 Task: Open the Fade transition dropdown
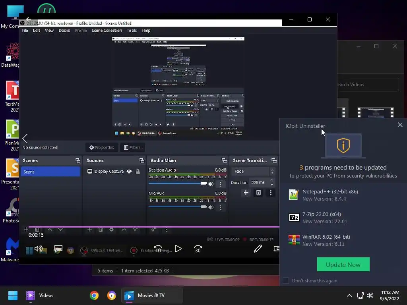[x=253, y=172]
